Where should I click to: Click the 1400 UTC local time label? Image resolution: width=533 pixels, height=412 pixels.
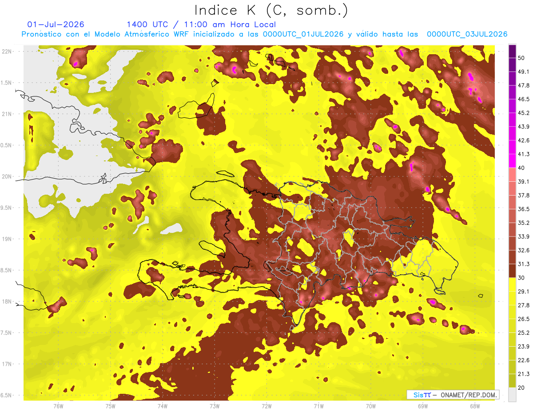tap(201, 24)
